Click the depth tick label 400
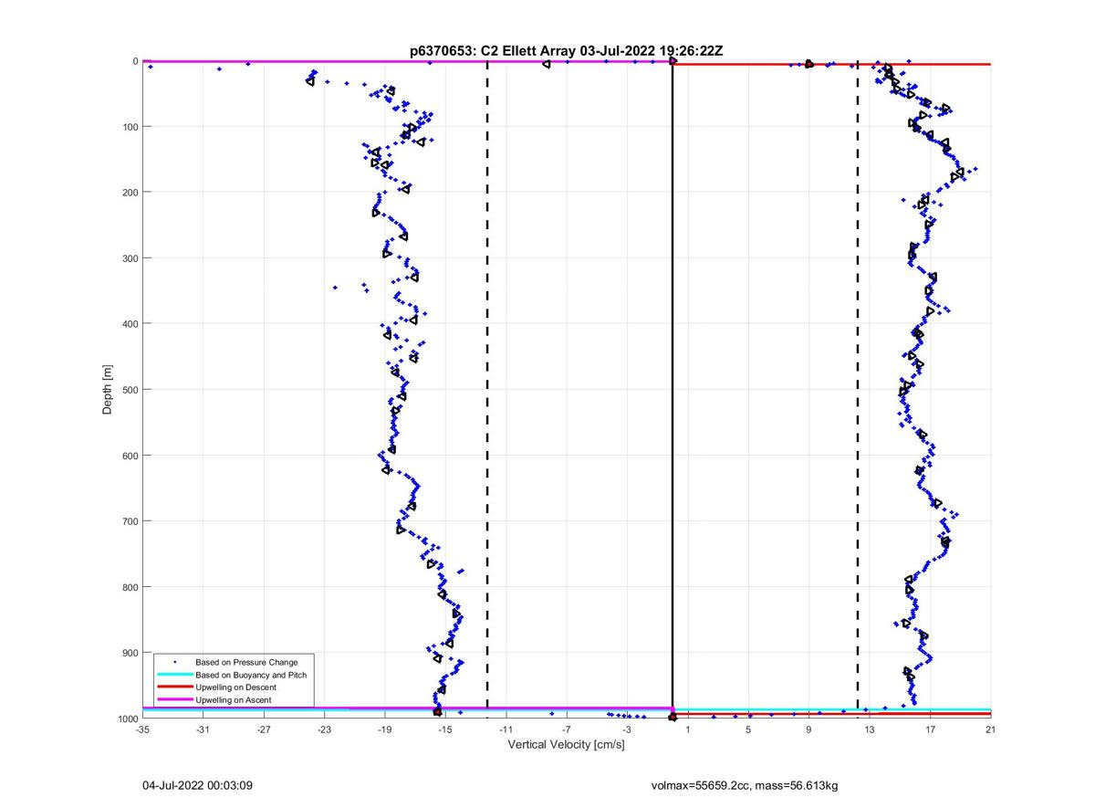1095x808 pixels. tap(130, 323)
